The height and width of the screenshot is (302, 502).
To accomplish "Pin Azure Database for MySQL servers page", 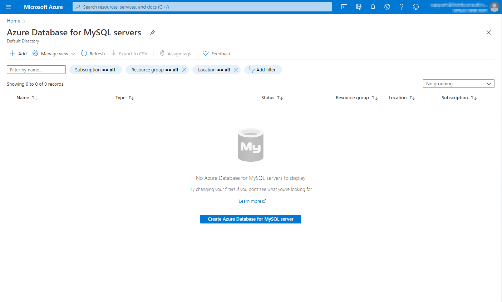I will pos(152,32).
